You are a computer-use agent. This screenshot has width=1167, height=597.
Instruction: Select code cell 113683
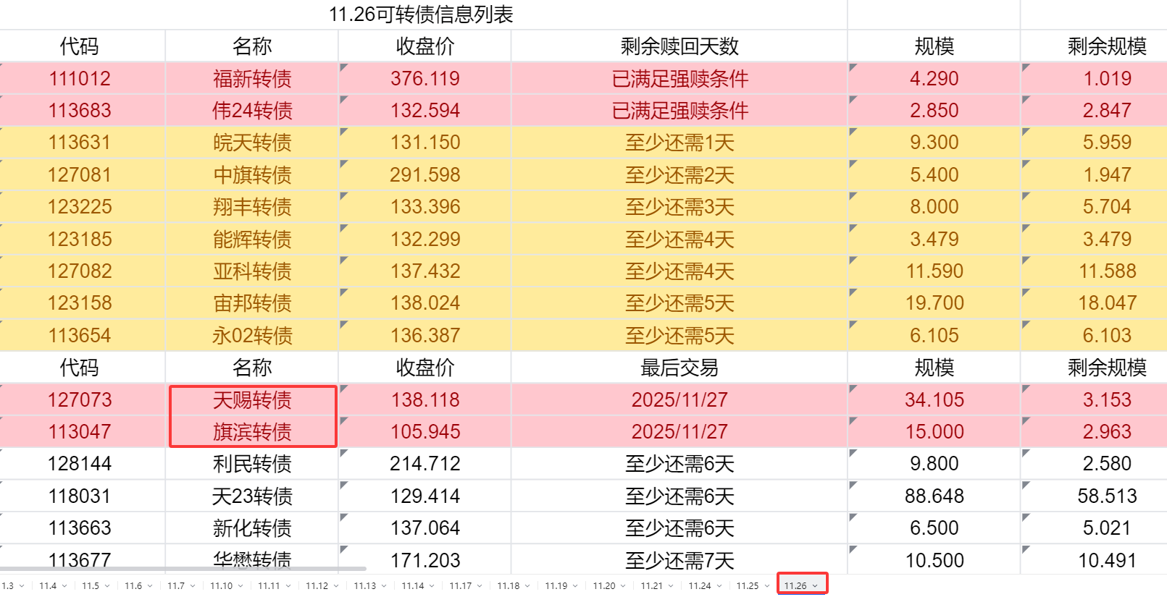click(x=80, y=110)
